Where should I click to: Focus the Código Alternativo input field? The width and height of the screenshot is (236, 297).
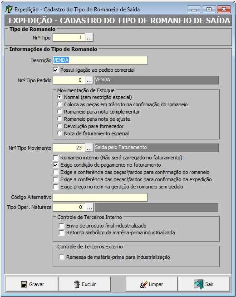[100, 197]
